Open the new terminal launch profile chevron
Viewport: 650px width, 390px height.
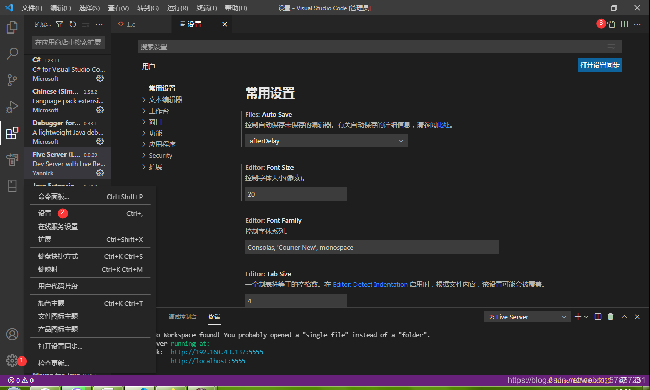click(x=586, y=317)
